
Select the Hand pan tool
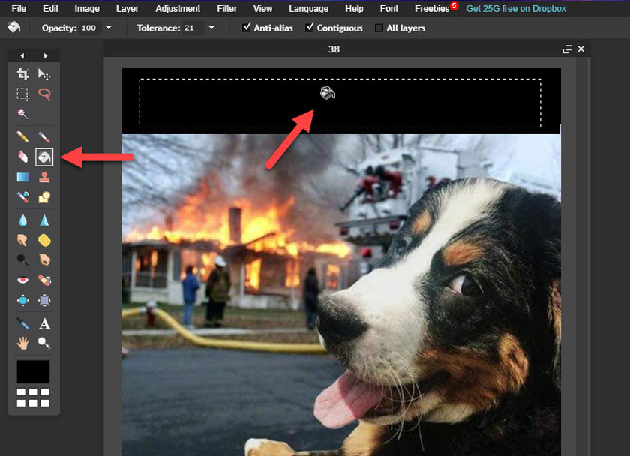click(23, 343)
